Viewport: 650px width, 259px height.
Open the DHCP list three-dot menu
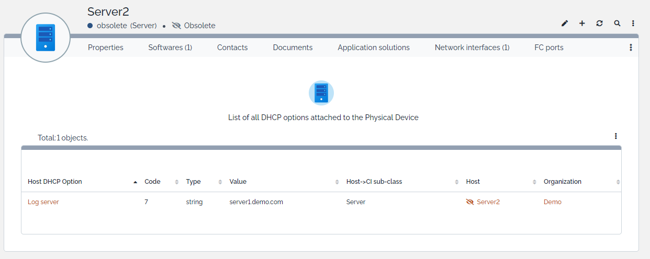click(x=616, y=136)
